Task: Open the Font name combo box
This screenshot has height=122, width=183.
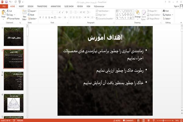Action: click(x=45, y=12)
